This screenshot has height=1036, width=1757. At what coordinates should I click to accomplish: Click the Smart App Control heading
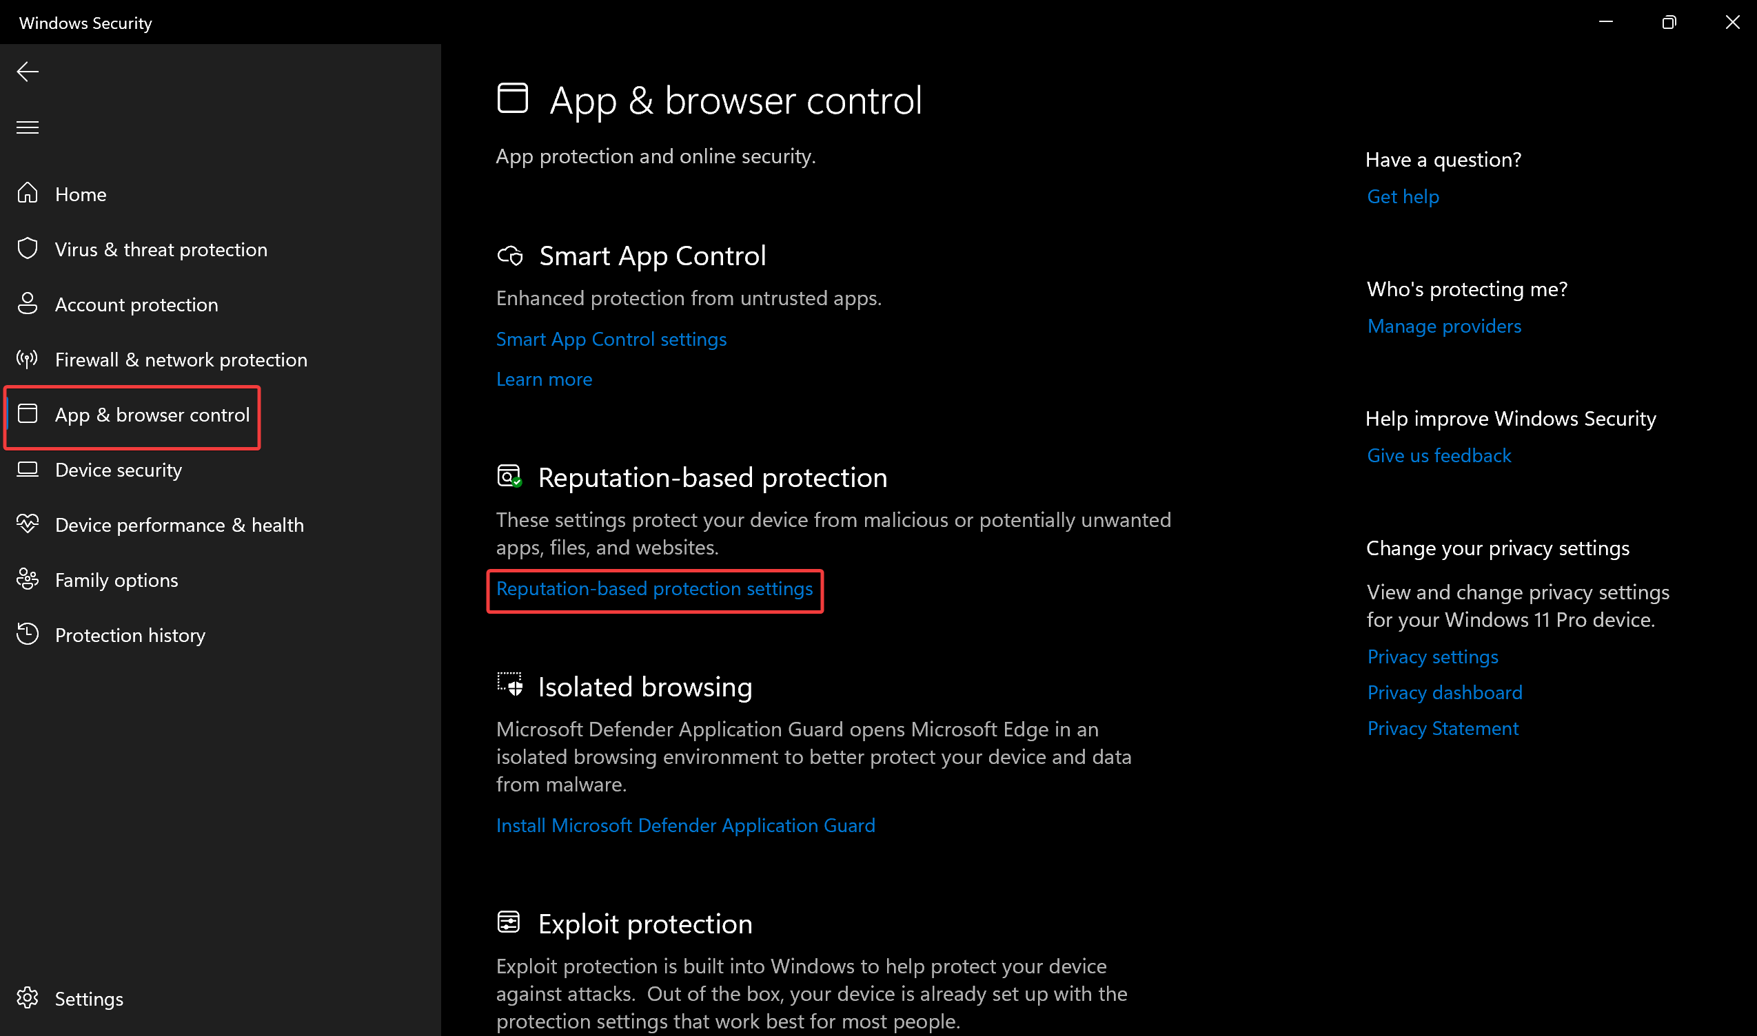pos(653,256)
